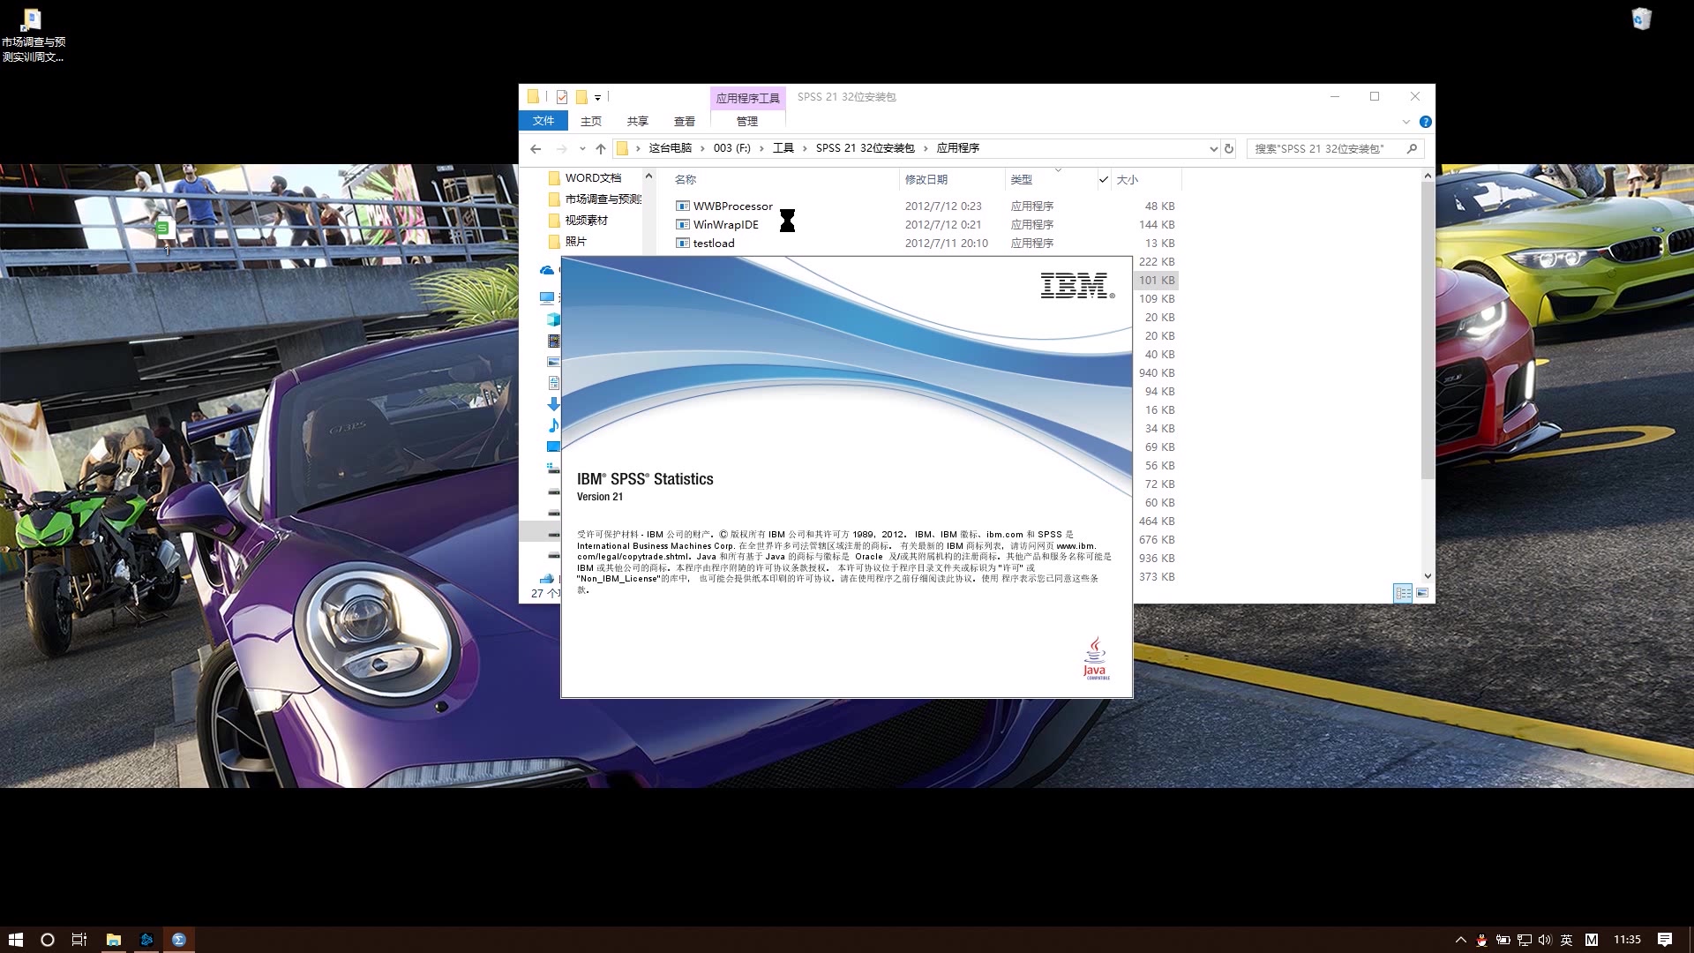This screenshot has height=953, width=1694.
Task: Open the Recycle Bin on the desktop
Action: click(x=1641, y=19)
